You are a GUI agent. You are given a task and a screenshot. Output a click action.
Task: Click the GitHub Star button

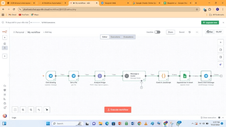point(210,32)
